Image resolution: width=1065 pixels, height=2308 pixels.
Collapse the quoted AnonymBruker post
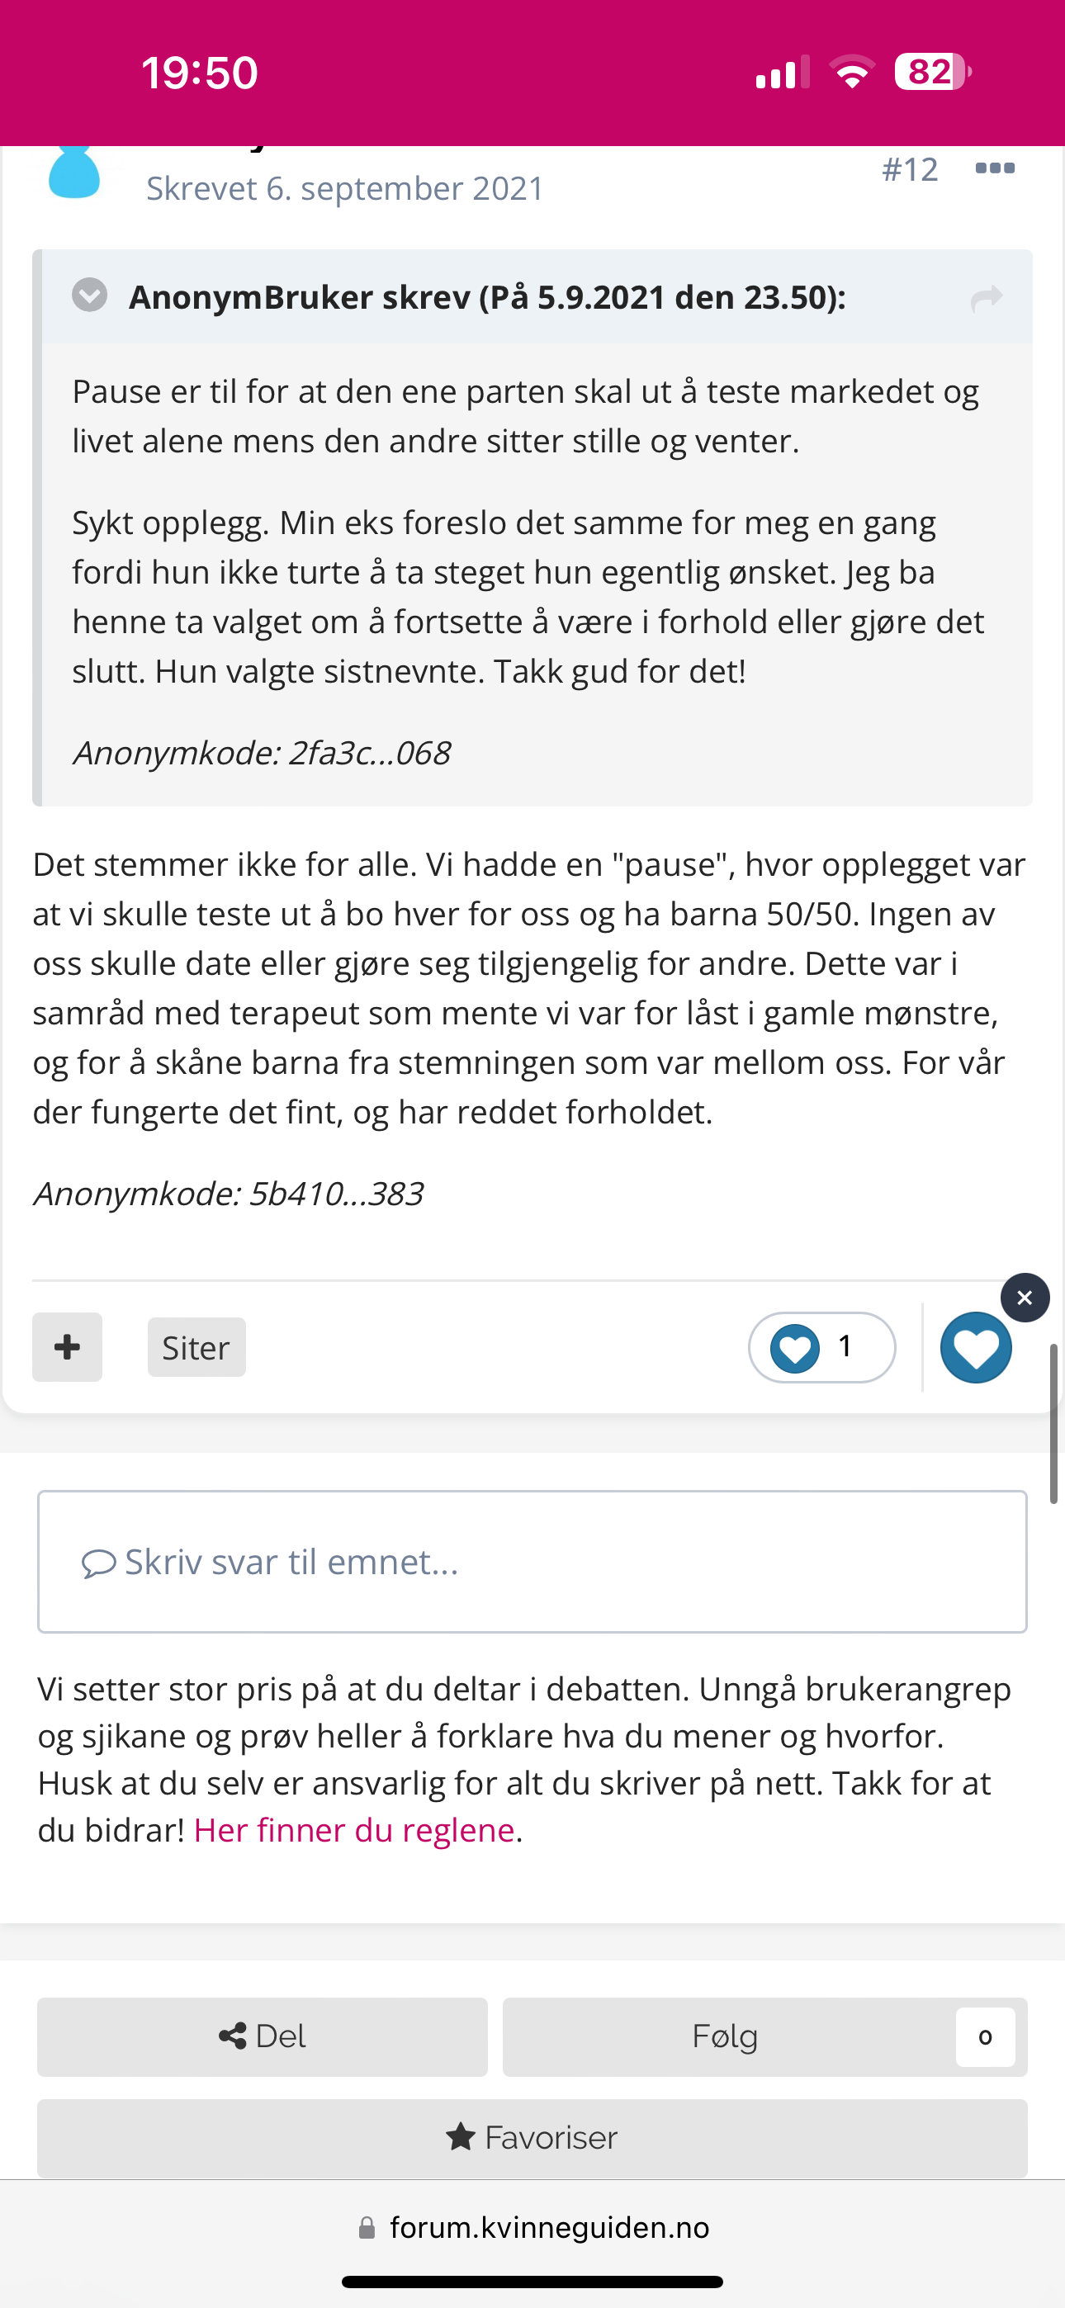point(90,295)
